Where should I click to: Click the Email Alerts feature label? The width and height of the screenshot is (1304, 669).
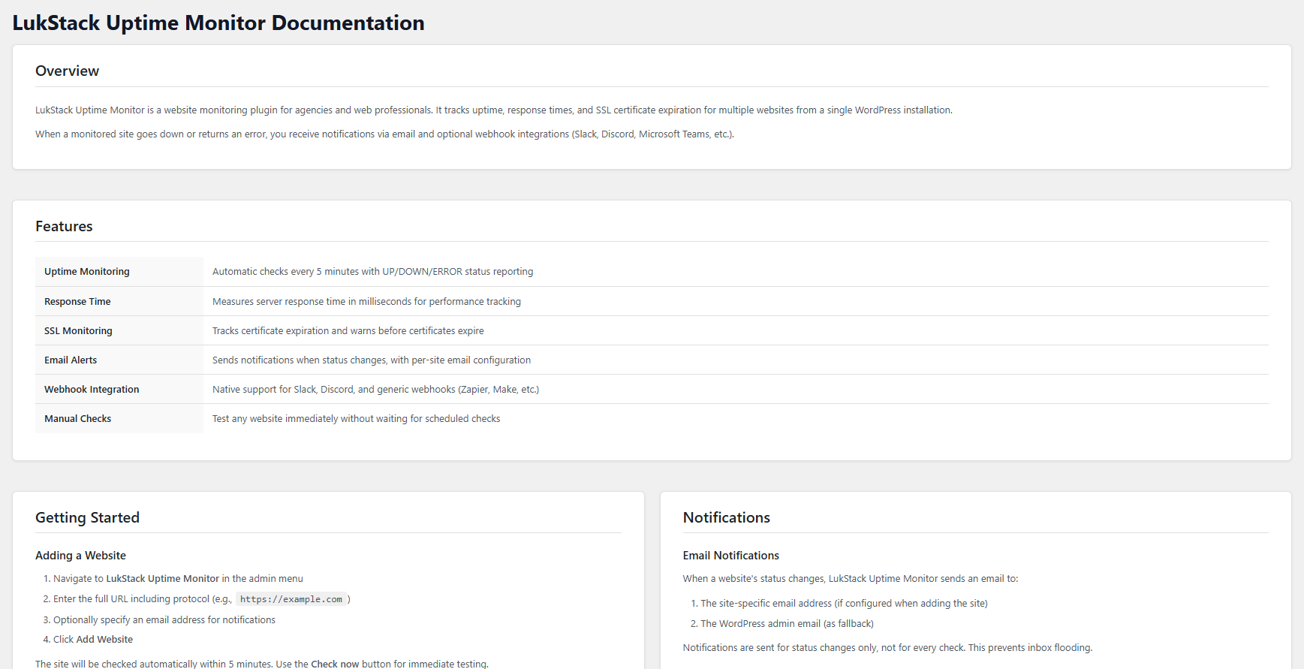(71, 360)
